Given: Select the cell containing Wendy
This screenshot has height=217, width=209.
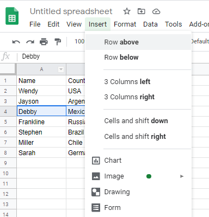Looking at the screenshot, I should (x=41, y=91).
